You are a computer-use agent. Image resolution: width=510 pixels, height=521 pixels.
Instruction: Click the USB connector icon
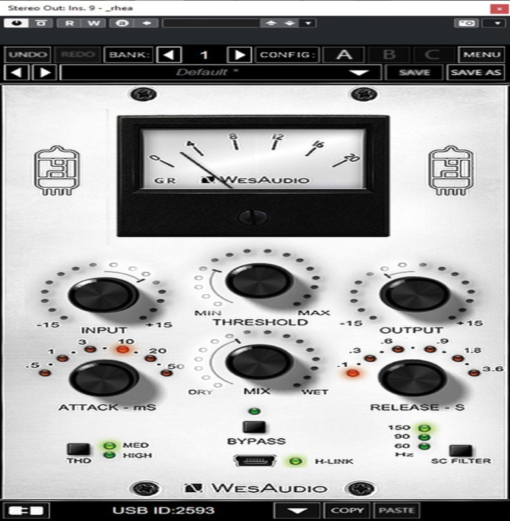click(x=255, y=461)
